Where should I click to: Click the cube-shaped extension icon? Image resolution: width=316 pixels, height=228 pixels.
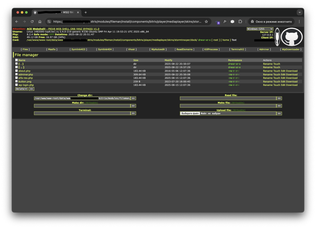coord(232,22)
